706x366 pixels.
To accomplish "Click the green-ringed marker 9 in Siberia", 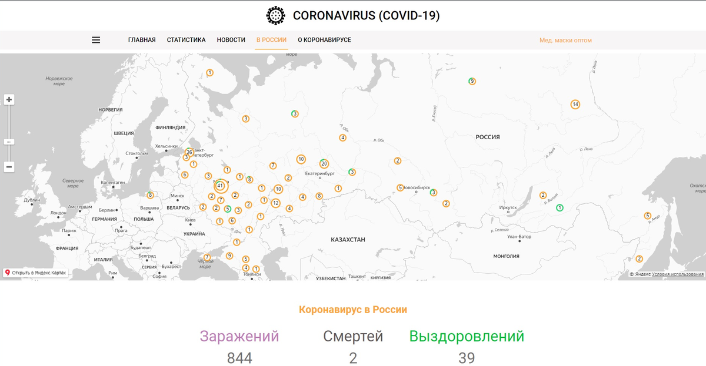I will pyautogui.click(x=472, y=81).
